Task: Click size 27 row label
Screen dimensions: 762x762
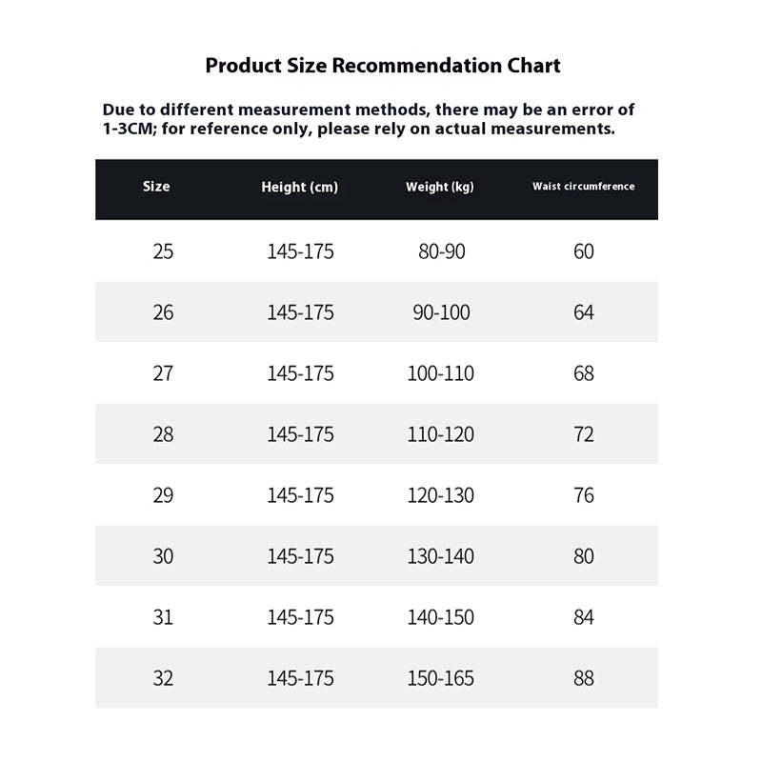Action: (163, 373)
